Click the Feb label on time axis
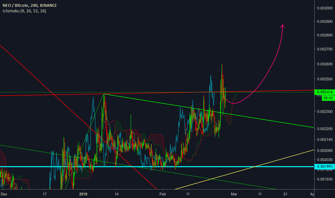 click(162, 194)
